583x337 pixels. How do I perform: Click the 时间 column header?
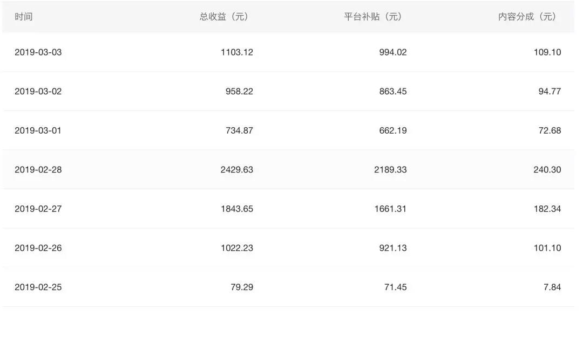tap(24, 17)
